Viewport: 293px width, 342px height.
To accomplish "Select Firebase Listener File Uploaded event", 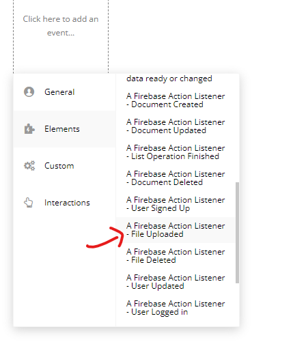I will point(176,230).
